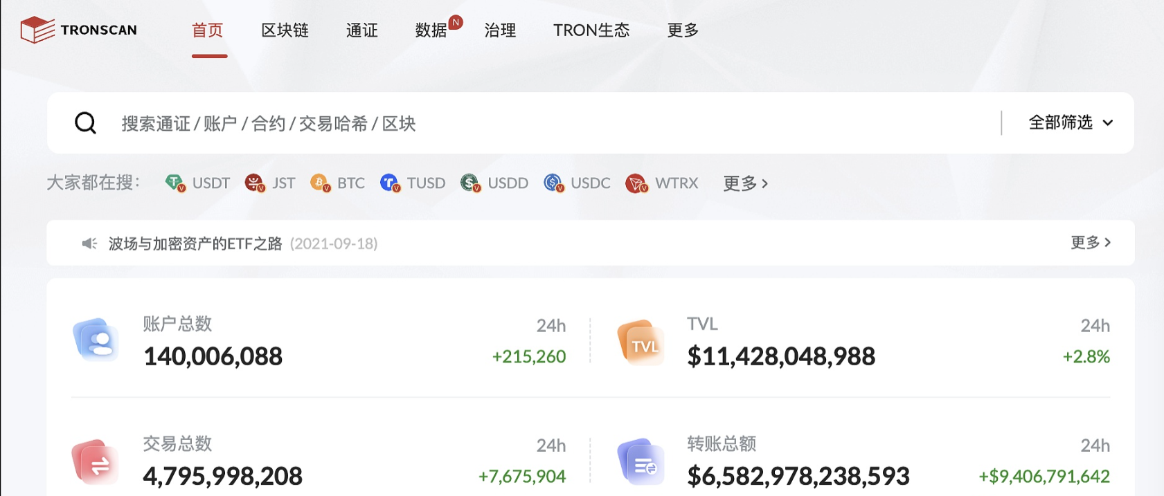
Task: Open the TRON生态 menu
Action: (591, 30)
